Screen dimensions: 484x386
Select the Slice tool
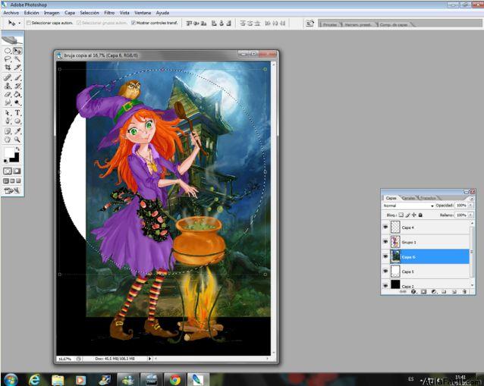pyautogui.click(x=17, y=67)
